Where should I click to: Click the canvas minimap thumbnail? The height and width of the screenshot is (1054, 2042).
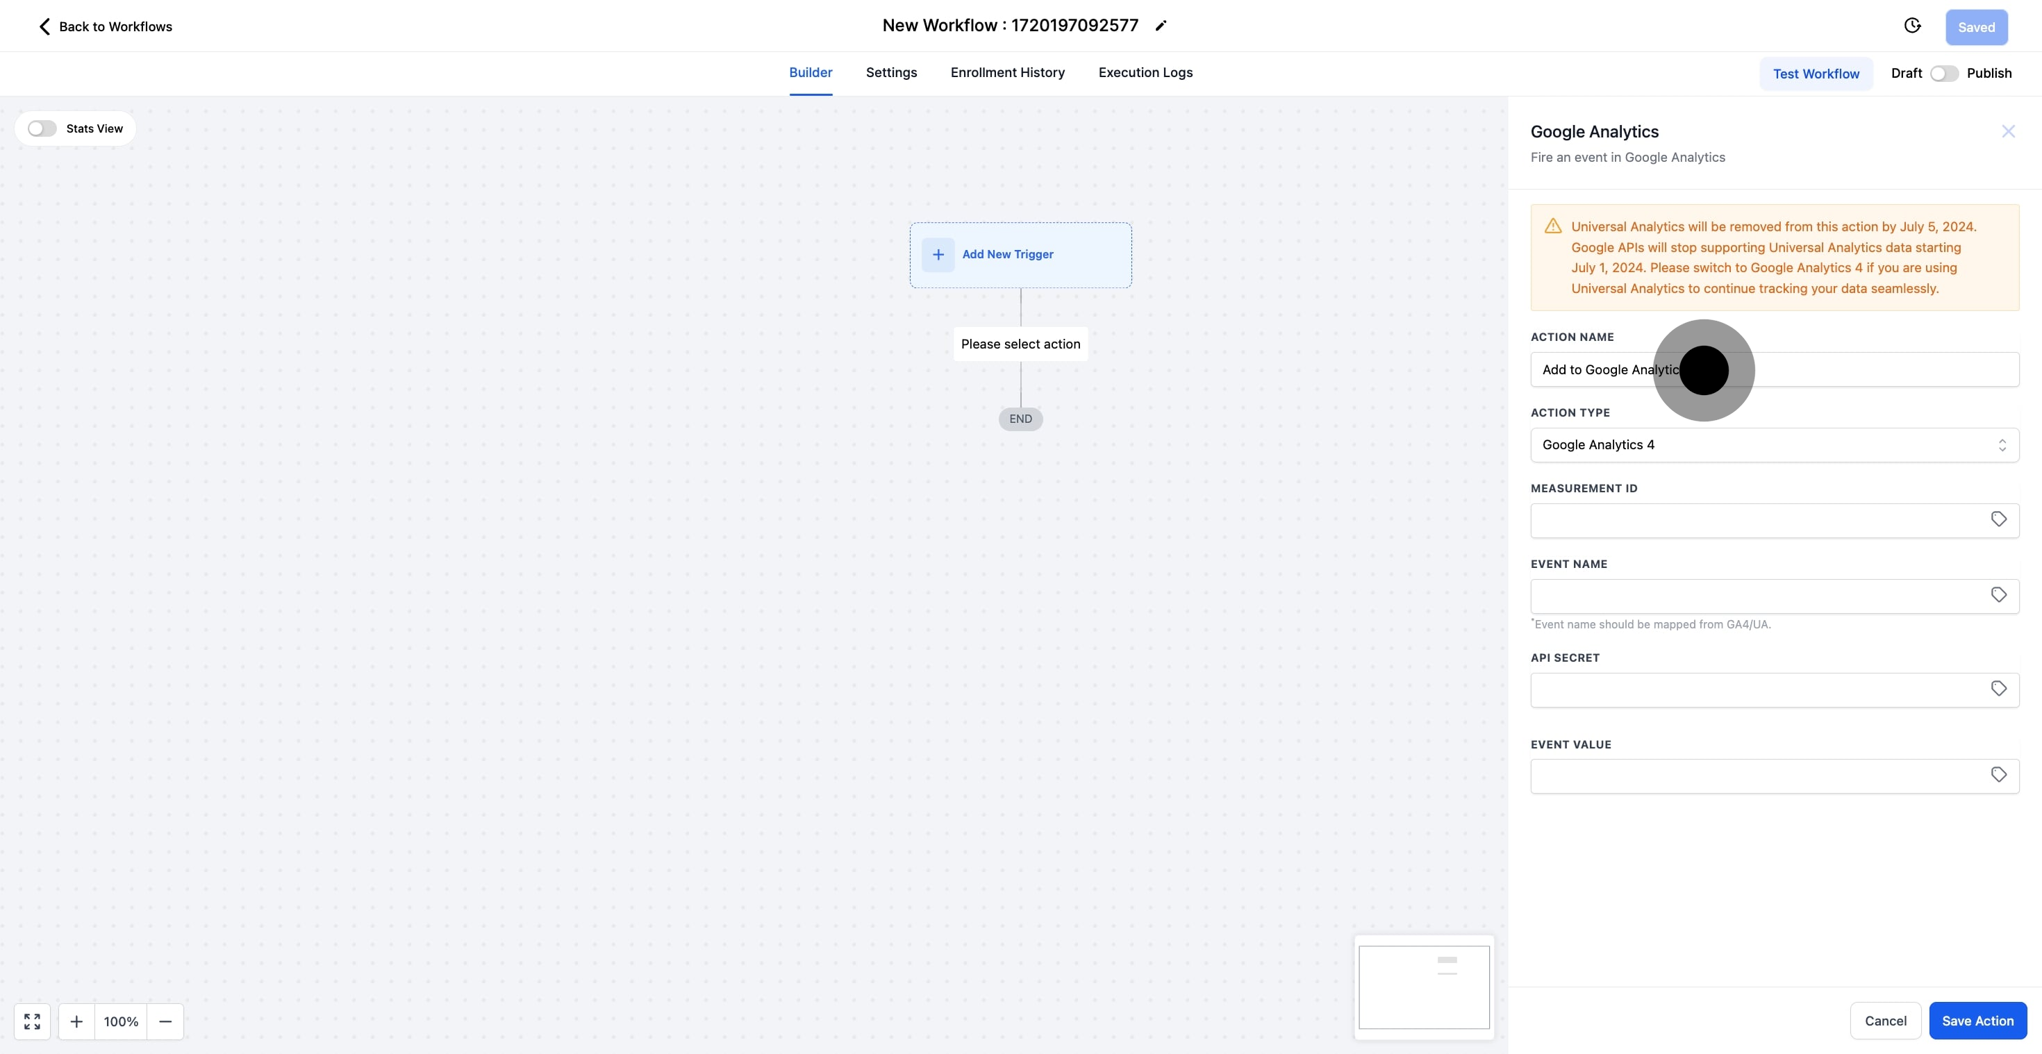[1424, 987]
